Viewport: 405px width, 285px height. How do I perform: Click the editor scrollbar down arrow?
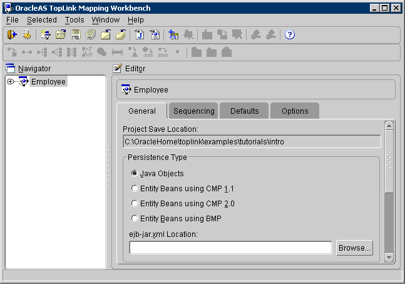click(x=389, y=257)
